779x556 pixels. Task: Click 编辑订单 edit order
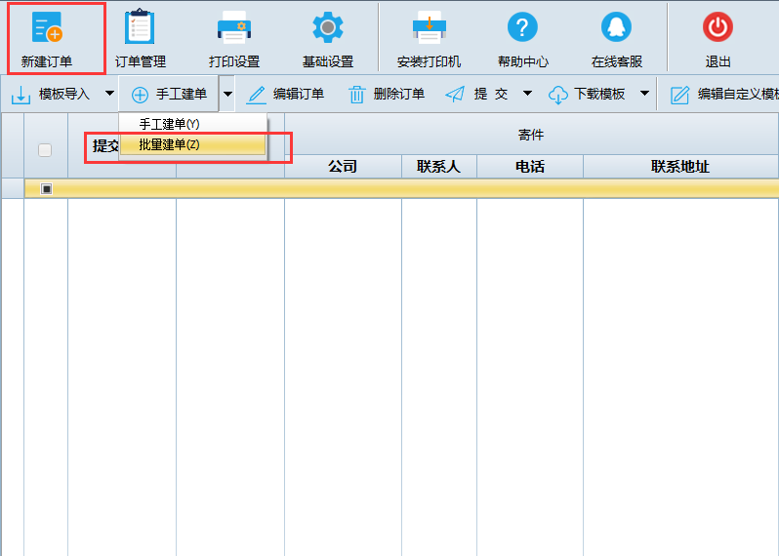pos(286,94)
